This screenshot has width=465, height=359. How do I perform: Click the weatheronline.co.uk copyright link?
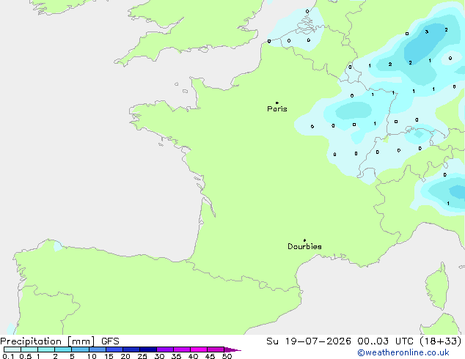[x=403, y=352]
